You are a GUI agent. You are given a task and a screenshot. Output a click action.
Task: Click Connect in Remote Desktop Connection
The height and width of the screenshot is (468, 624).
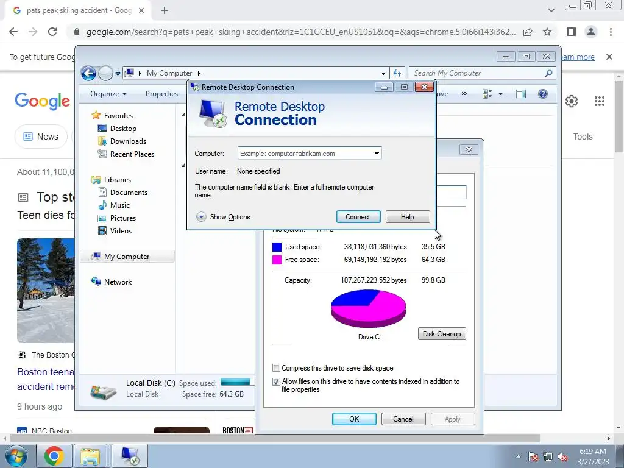358,217
